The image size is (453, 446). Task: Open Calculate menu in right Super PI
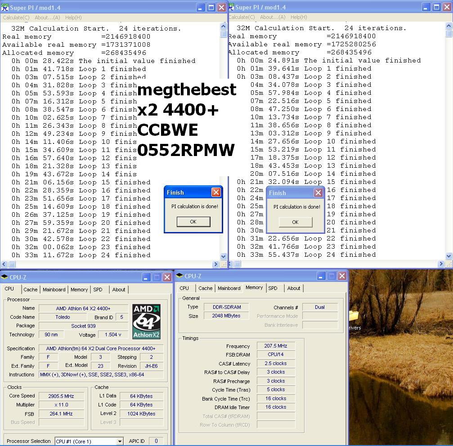click(x=242, y=18)
